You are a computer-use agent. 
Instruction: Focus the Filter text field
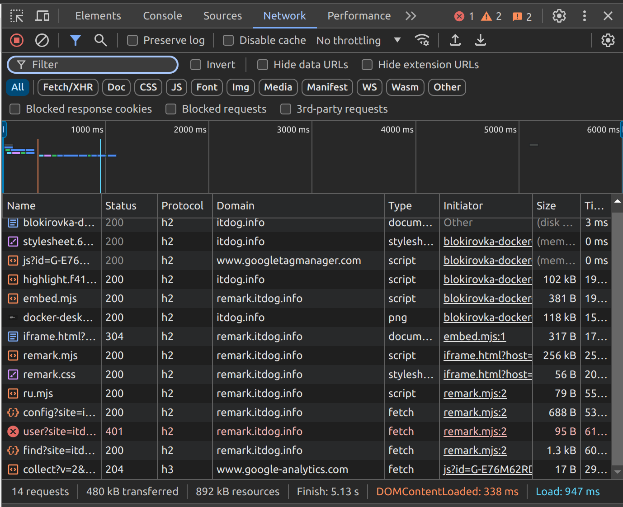pyautogui.click(x=93, y=65)
